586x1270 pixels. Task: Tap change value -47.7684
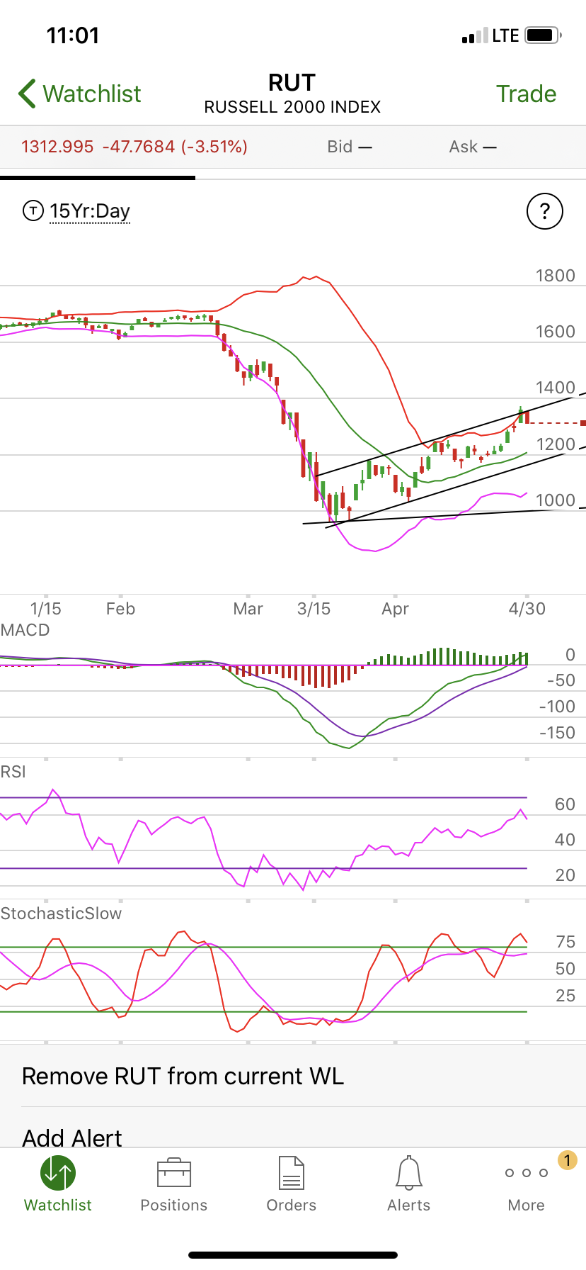[x=139, y=147]
